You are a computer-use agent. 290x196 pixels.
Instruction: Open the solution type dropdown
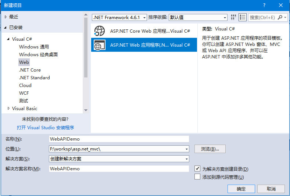(187, 159)
